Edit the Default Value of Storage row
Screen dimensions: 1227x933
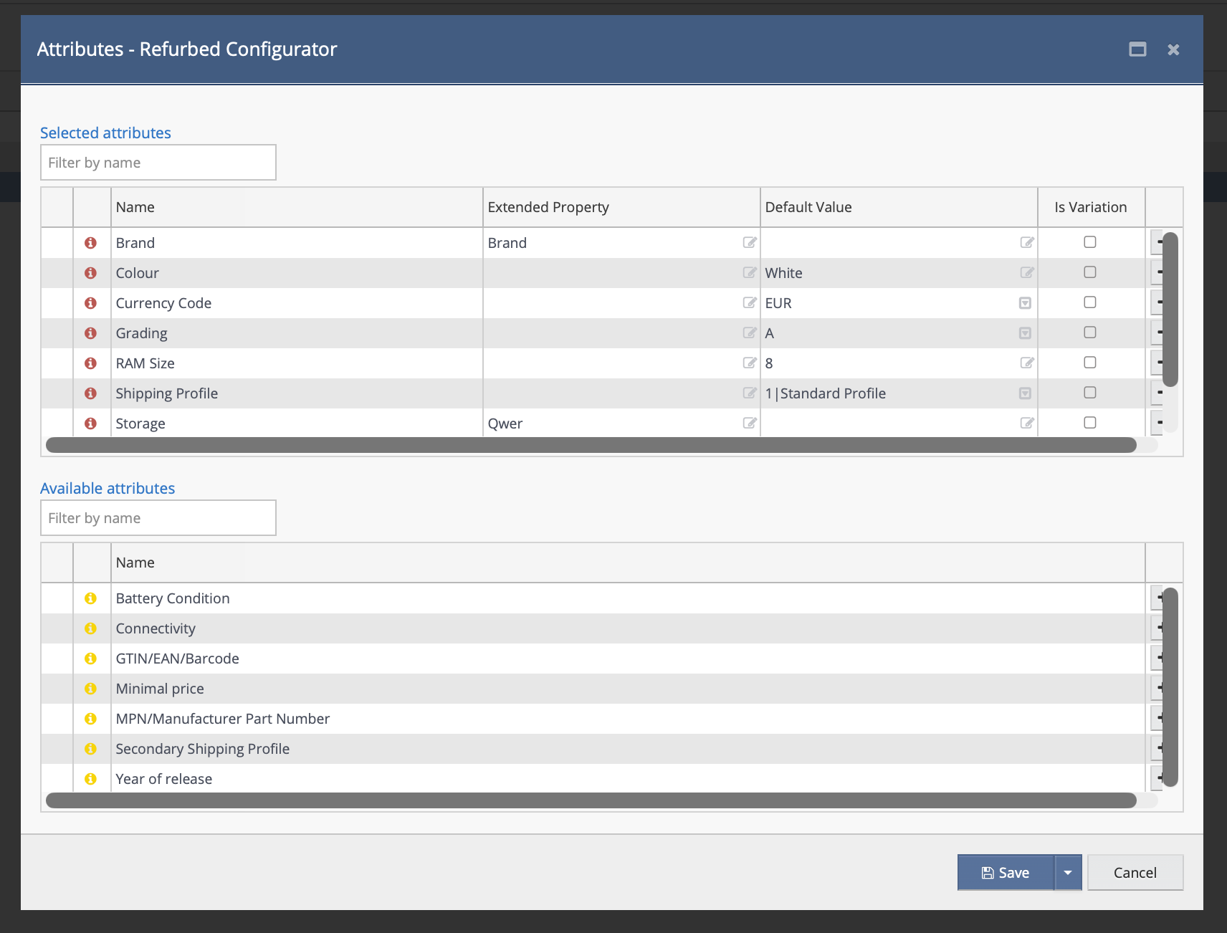point(1027,423)
